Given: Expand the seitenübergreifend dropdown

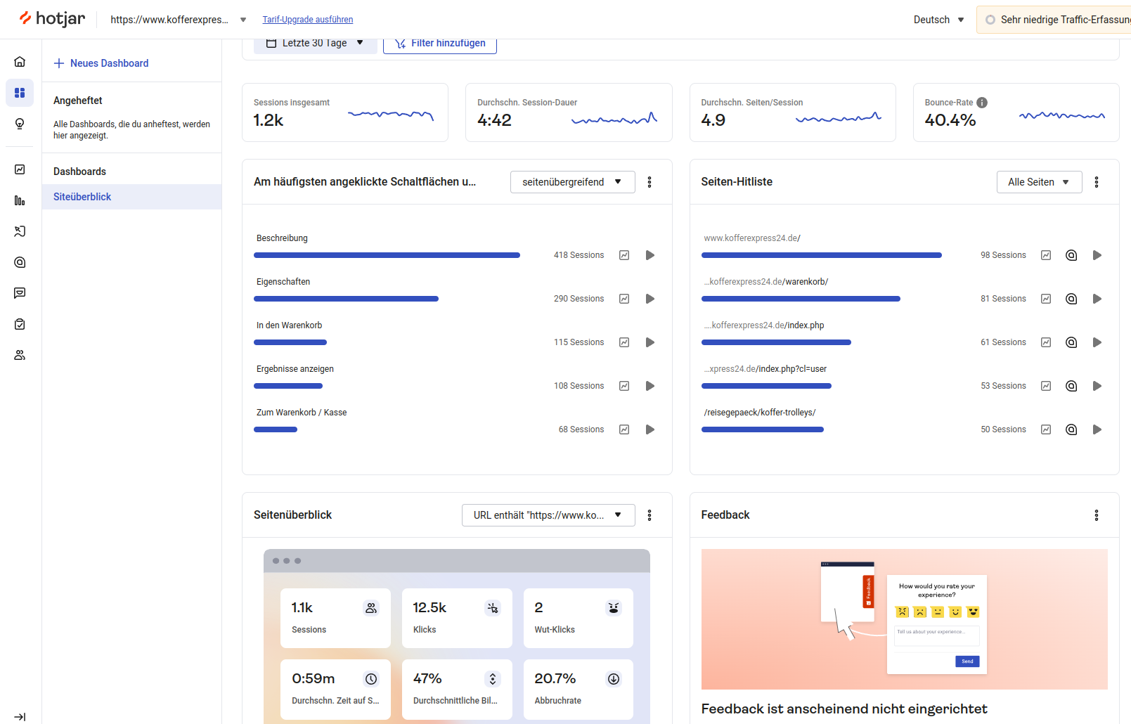Looking at the screenshot, I should [572, 182].
